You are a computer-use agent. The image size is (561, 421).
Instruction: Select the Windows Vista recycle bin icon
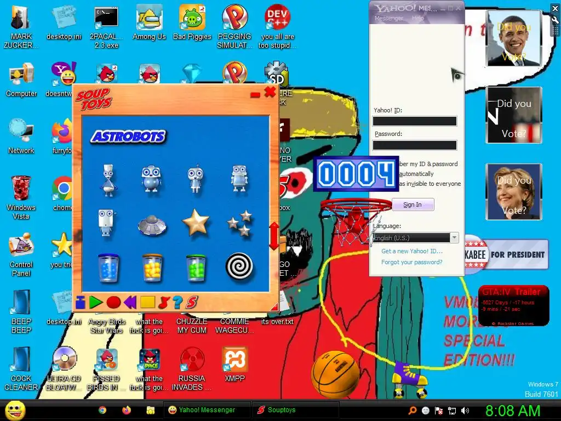21,197
